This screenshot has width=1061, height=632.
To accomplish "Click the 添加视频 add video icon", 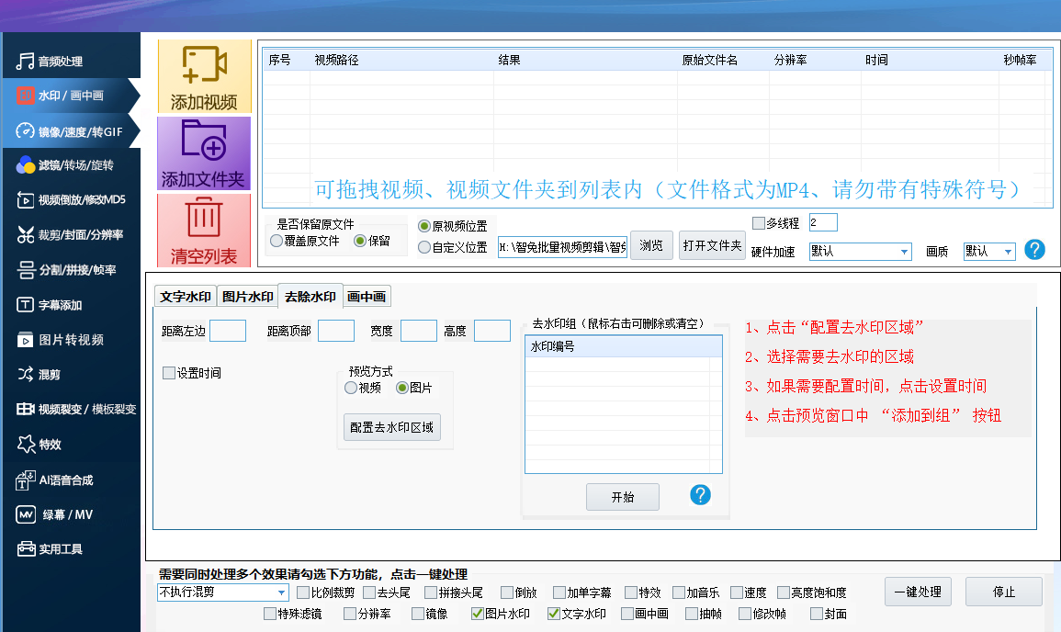I will coord(204,66).
